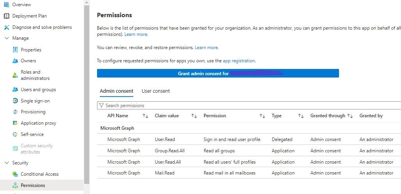Click the Single sign-on icon
401x194 pixels.
[15, 101]
